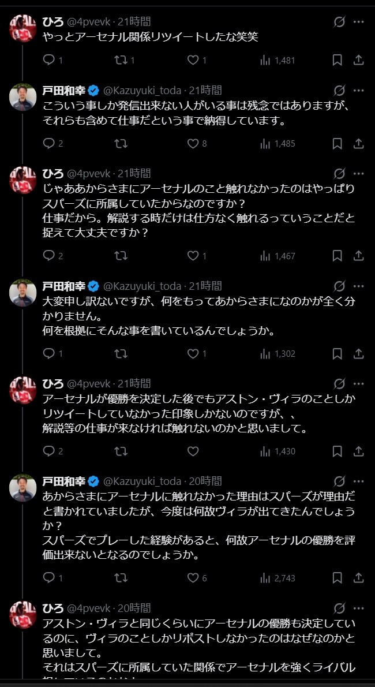Open the more options menu on the last ひろ tweet

click(x=359, y=608)
